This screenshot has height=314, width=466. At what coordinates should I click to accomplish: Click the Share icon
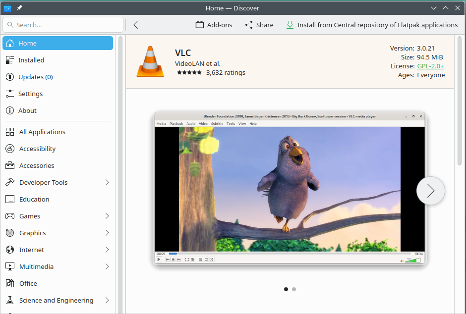coord(249,25)
